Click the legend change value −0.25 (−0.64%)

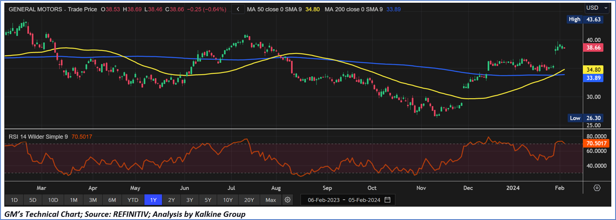206,9
